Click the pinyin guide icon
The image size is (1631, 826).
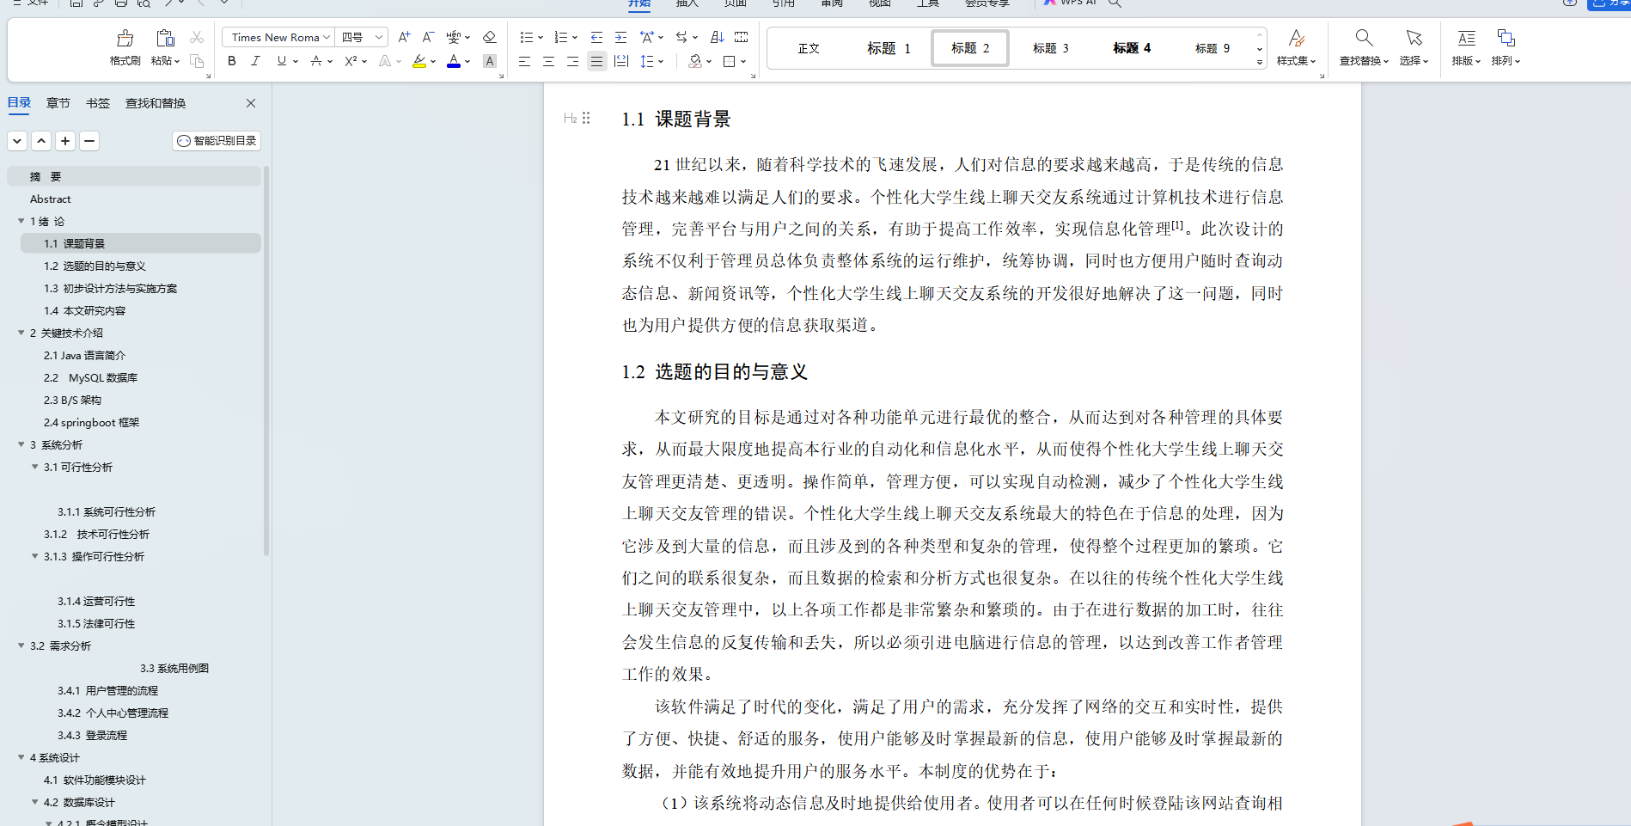click(454, 37)
